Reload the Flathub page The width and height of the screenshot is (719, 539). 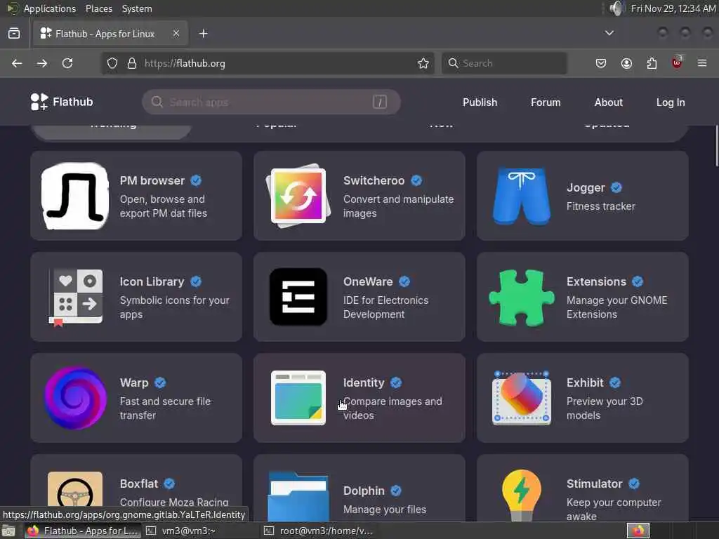coord(67,63)
